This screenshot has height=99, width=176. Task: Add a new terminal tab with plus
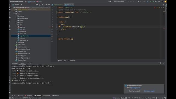pyautogui.click(x=28, y=63)
